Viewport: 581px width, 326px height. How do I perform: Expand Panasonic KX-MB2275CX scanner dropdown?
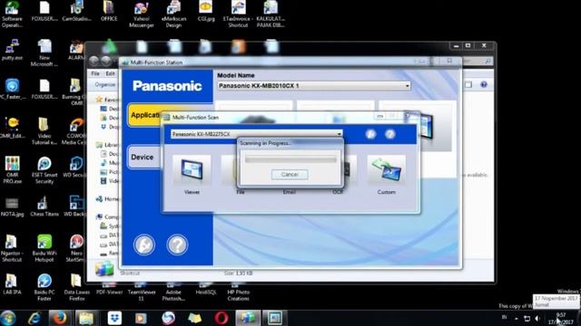(339, 134)
